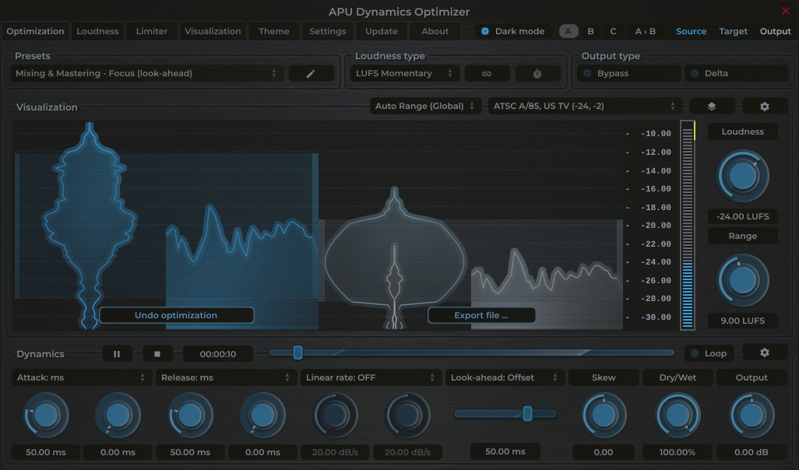The image size is (799, 470).
Task: Switch to the Limiter tab
Action: (151, 31)
